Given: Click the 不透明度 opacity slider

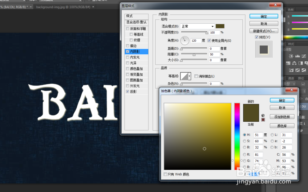Looking at the screenshot, I should pos(194,32).
